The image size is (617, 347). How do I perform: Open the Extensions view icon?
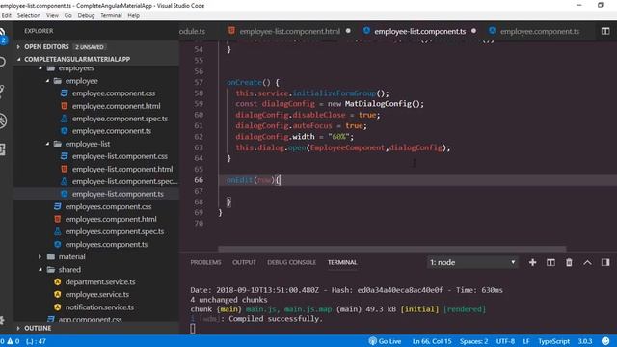point(2,149)
